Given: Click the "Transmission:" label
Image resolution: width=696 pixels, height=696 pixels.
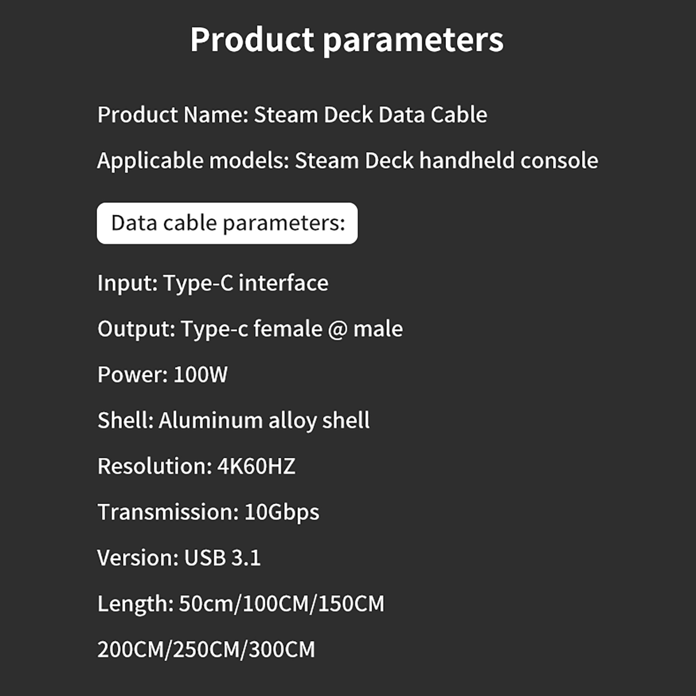Looking at the screenshot, I should pyautogui.click(x=168, y=512).
